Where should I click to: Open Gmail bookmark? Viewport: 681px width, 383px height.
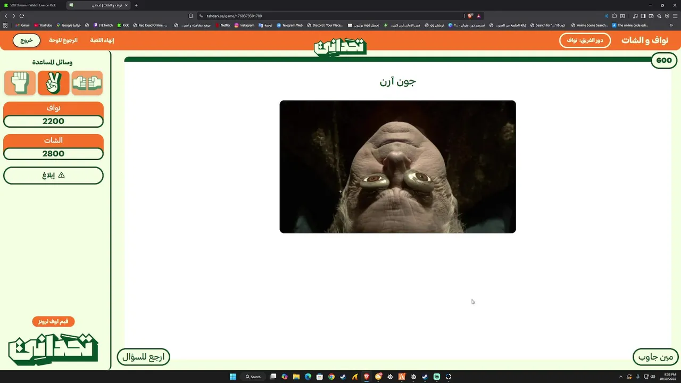[x=23, y=25]
